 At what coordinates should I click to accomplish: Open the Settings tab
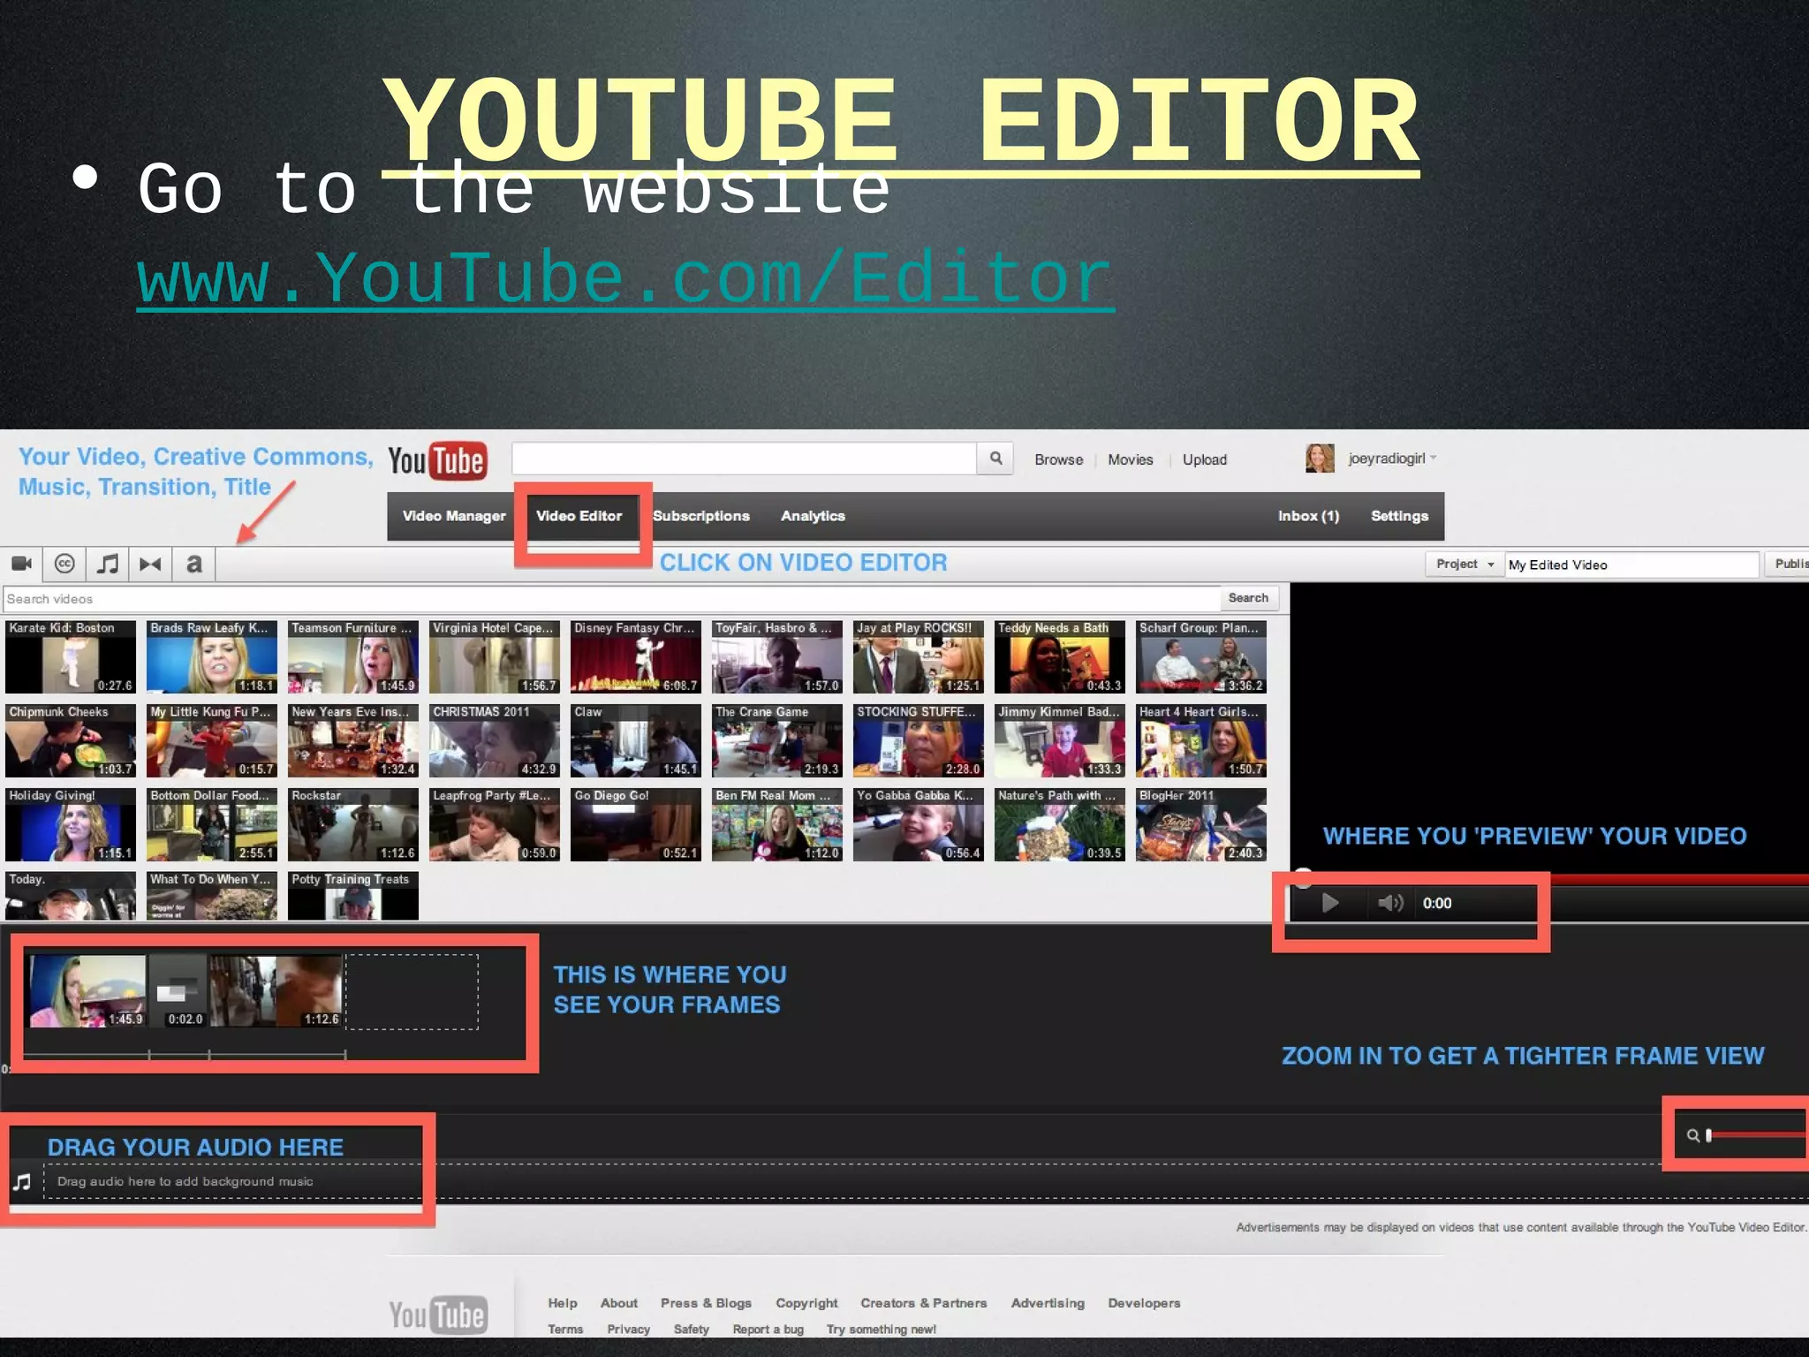tap(1399, 516)
